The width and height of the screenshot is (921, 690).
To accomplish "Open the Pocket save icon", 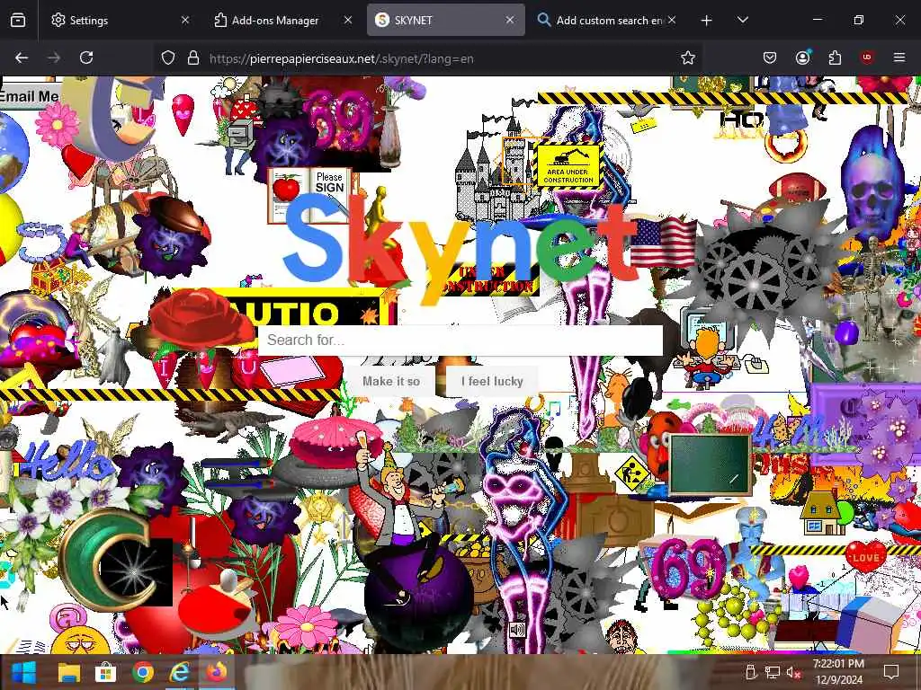I will click(770, 58).
